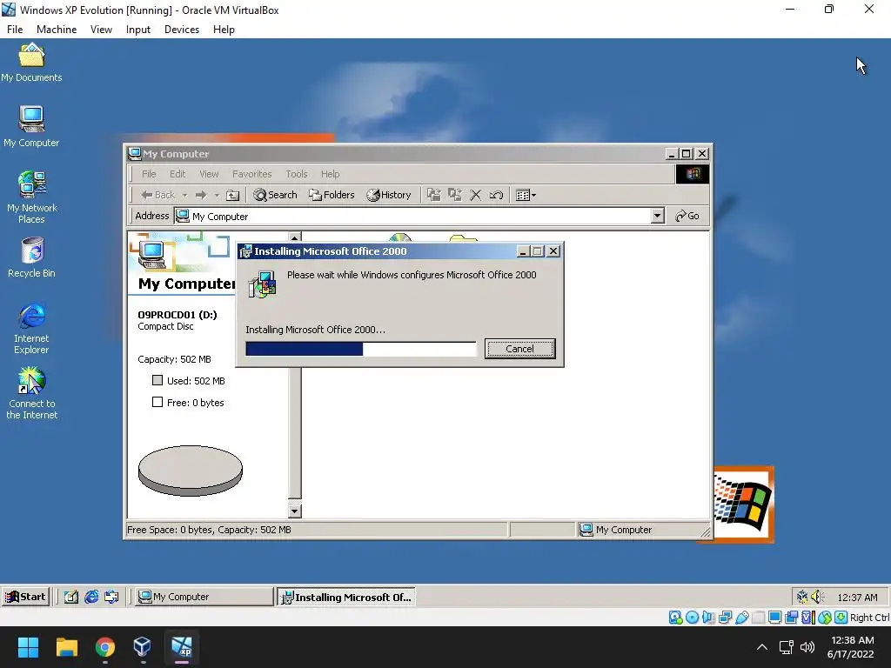Toggle the Folders pane button
This screenshot has height=668, width=891.
click(332, 195)
